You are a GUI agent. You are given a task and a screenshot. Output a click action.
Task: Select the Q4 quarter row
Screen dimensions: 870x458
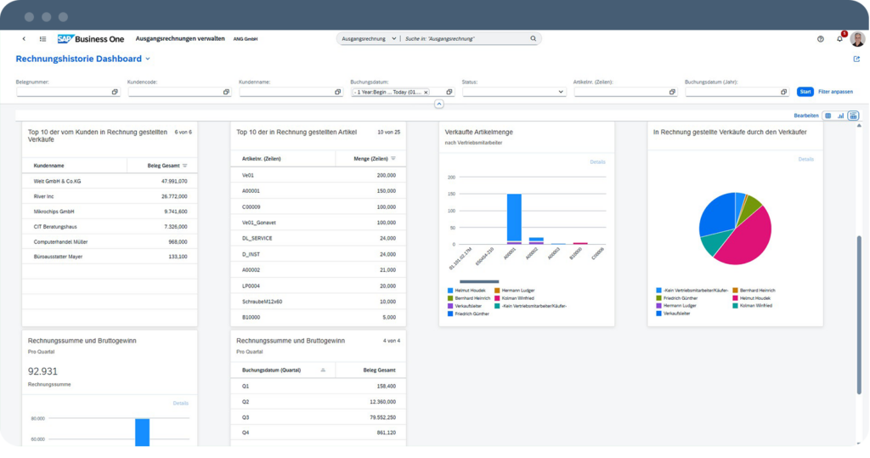319,433
